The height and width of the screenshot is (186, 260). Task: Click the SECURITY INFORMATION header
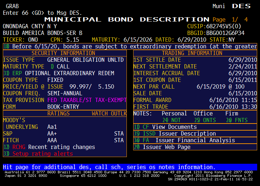point(63,53)
